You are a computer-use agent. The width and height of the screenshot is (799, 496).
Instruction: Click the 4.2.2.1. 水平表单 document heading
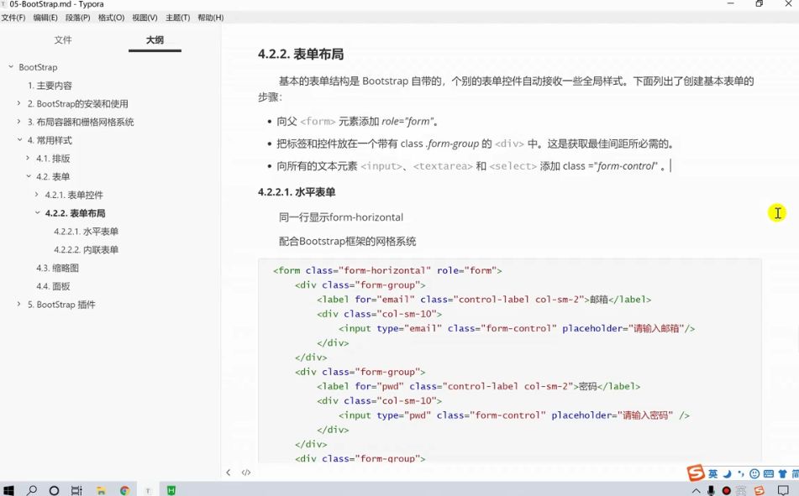click(x=297, y=192)
